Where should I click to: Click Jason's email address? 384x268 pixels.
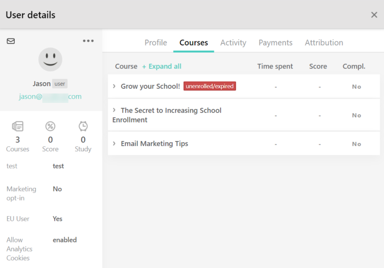coord(50,96)
